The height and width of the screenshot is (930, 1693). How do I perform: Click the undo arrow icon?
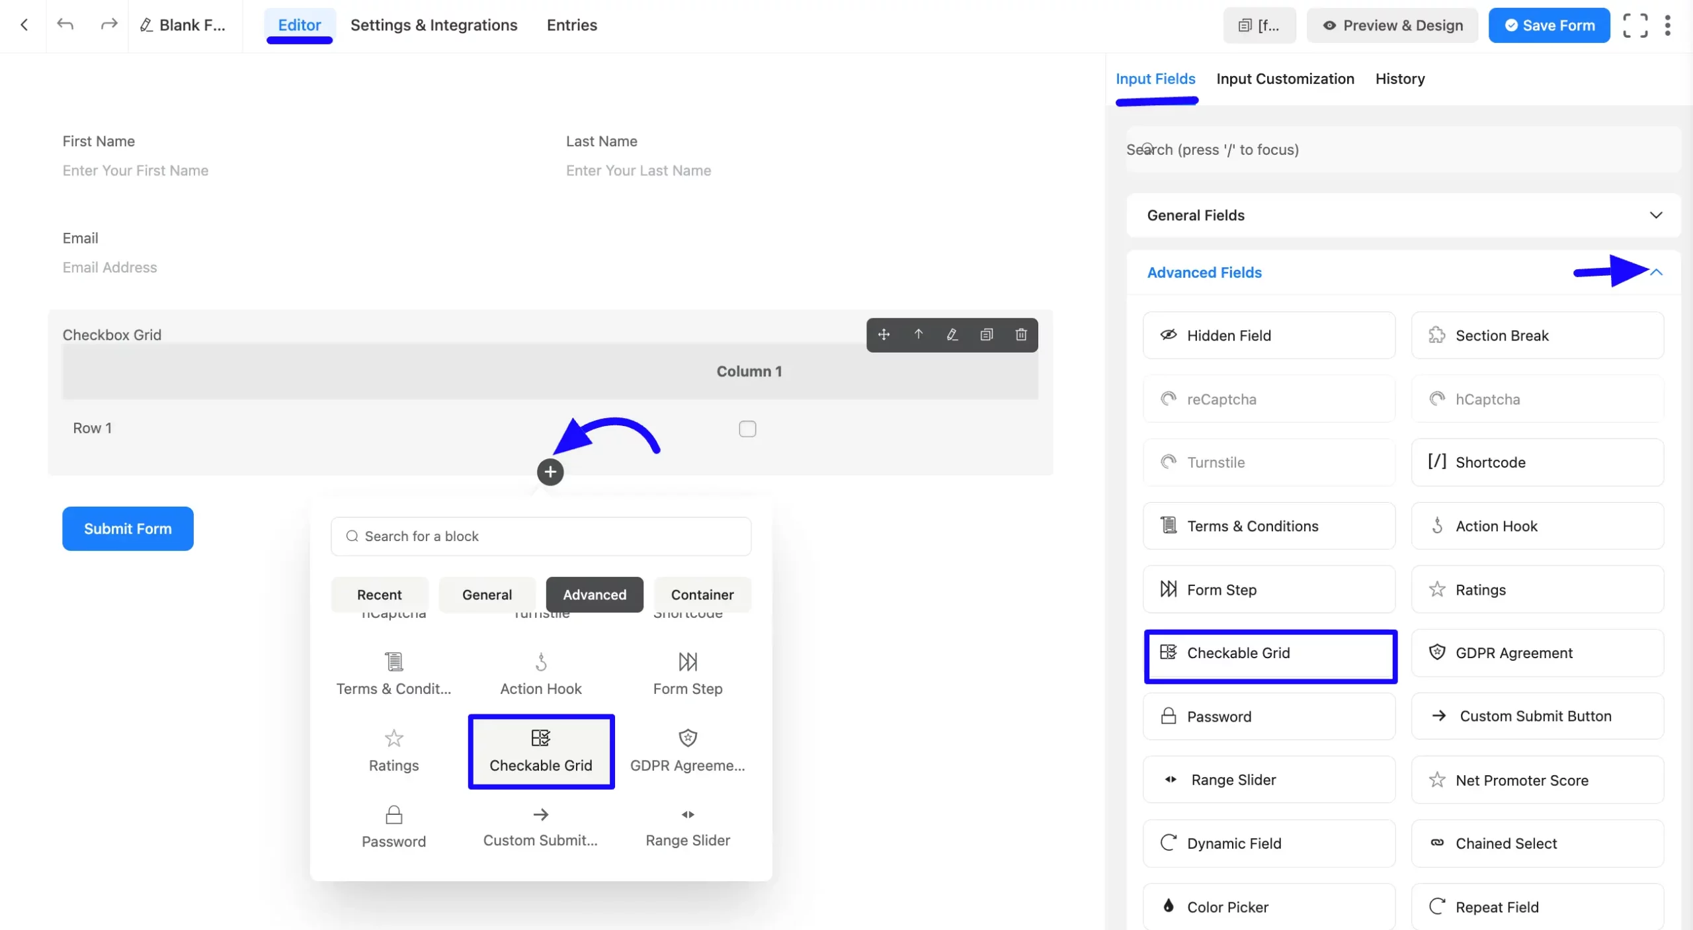(x=65, y=25)
